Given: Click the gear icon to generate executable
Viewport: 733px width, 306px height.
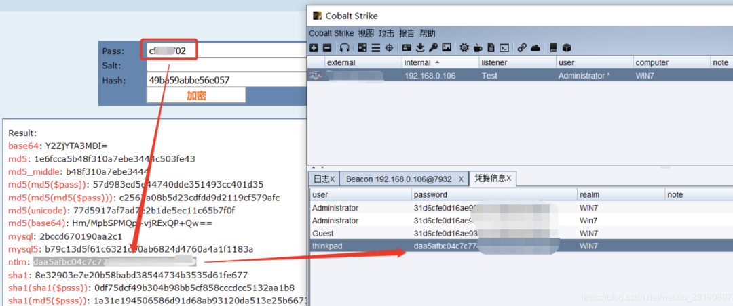Looking at the screenshot, I should 464,47.
